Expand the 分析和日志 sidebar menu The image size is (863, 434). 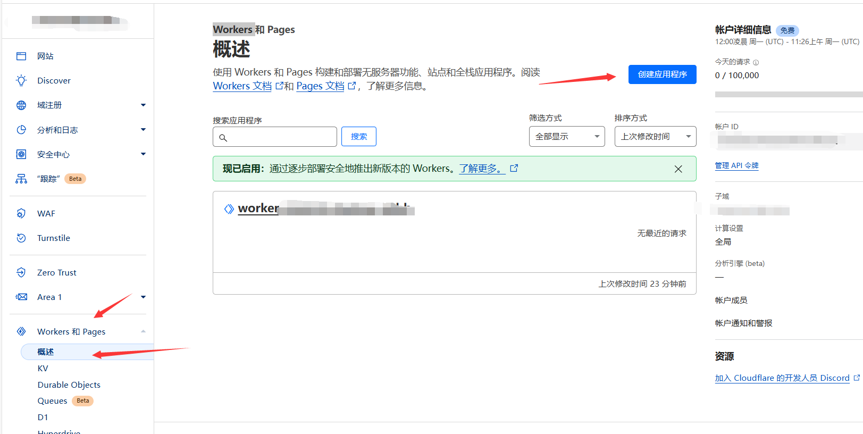pos(143,130)
